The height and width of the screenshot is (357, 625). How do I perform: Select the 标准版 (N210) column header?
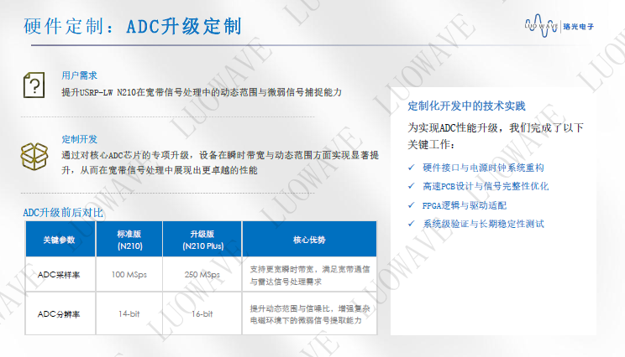tap(129, 241)
